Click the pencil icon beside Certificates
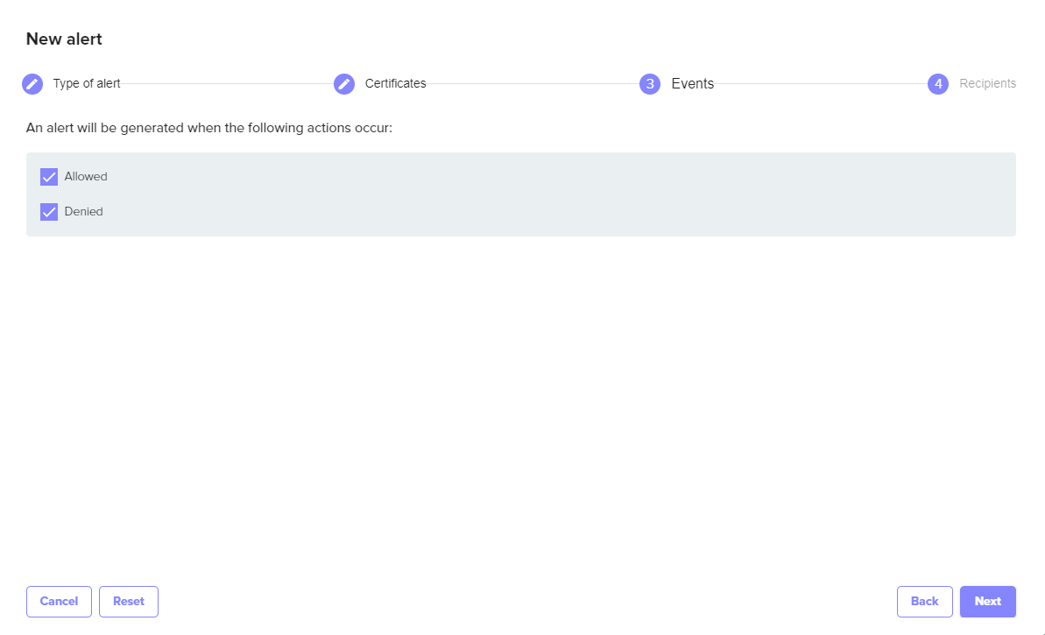Viewport: 1045px width, 635px height. point(344,84)
